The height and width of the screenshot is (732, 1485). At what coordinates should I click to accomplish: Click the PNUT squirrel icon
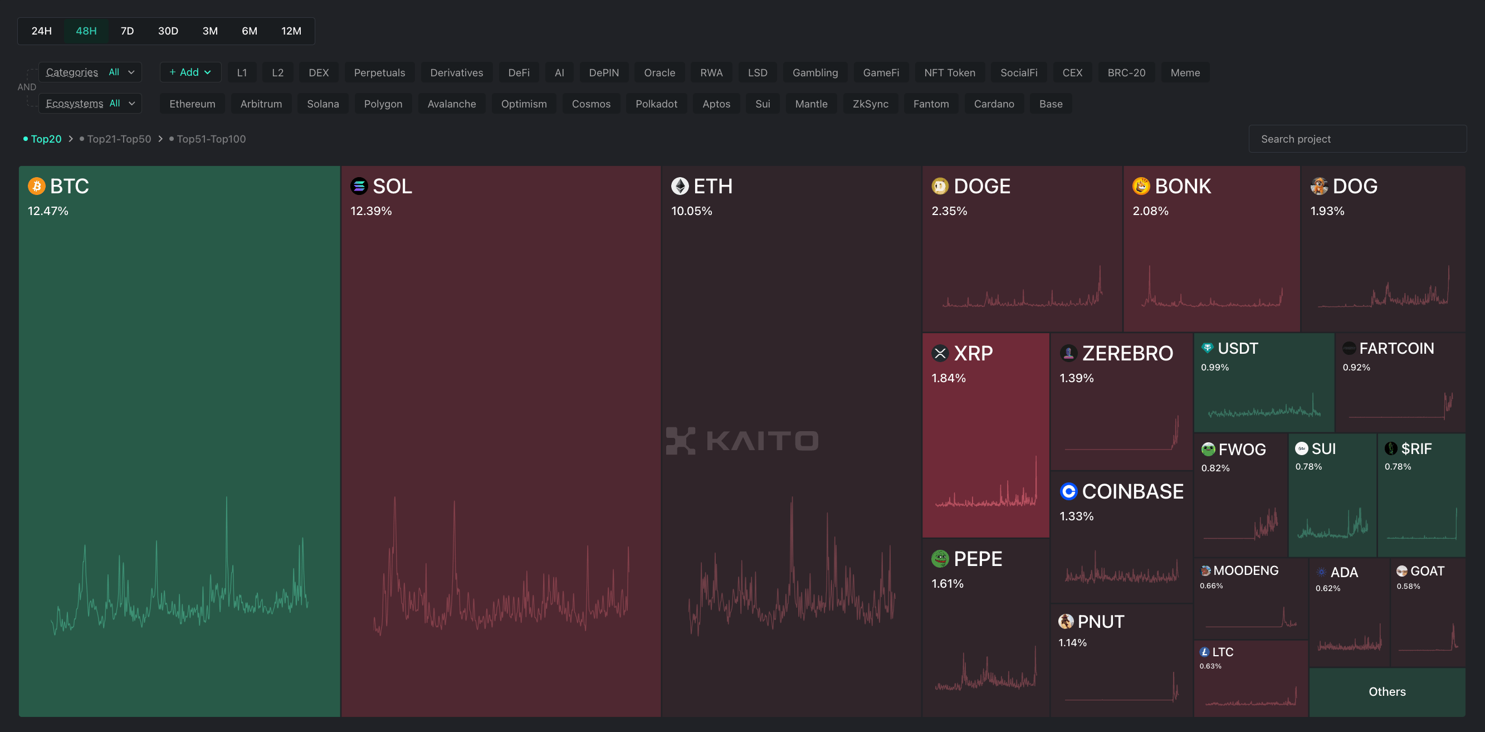(1066, 621)
